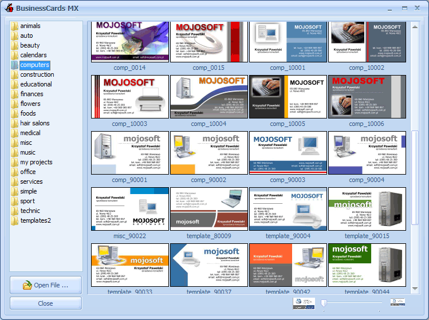Image resolution: width=429 pixels, height=320 pixels.
Task: Select the technic category
Action: point(30,211)
